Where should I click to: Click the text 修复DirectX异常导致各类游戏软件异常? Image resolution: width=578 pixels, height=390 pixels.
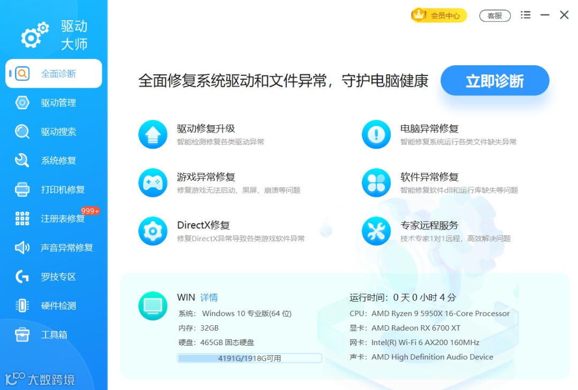(x=241, y=239)
